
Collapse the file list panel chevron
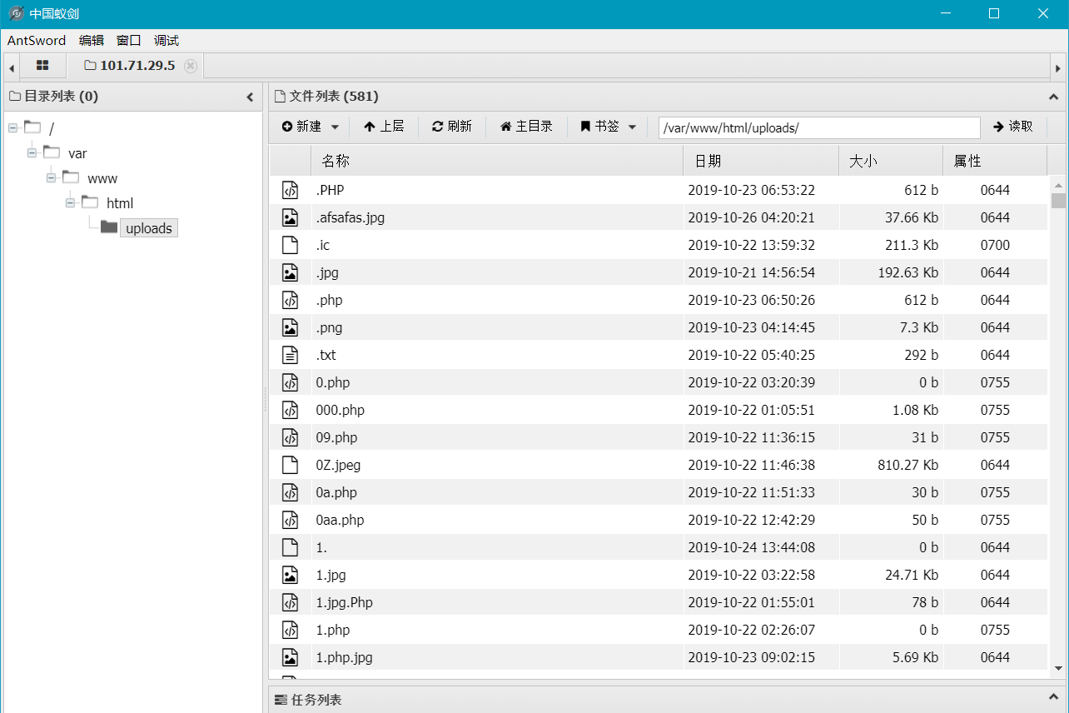click(1053, 97)
